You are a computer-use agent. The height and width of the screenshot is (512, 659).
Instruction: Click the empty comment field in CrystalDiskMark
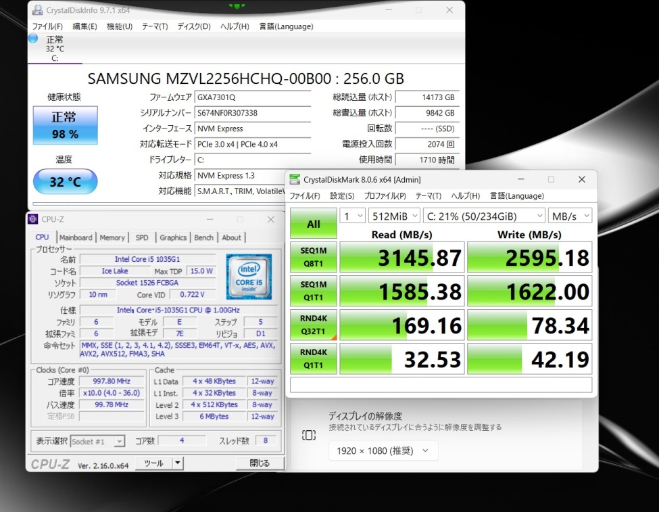tap(441, 385)
